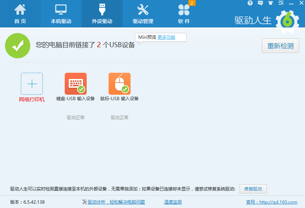Switch to the 本机驱动 tab

coord(61,14)
